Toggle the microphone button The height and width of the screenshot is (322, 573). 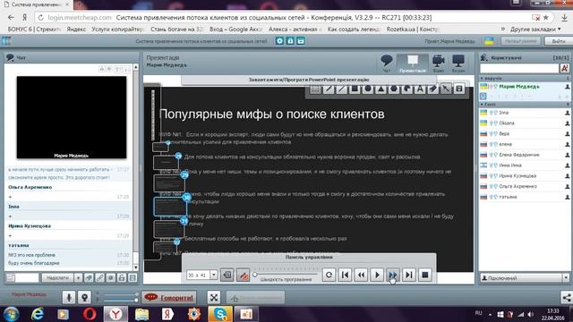[69, 298]
